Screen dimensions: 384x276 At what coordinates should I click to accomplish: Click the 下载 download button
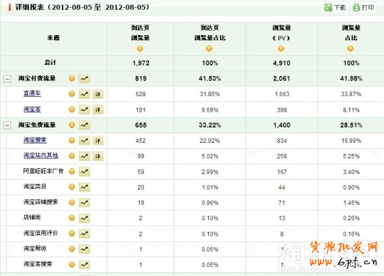335,7
